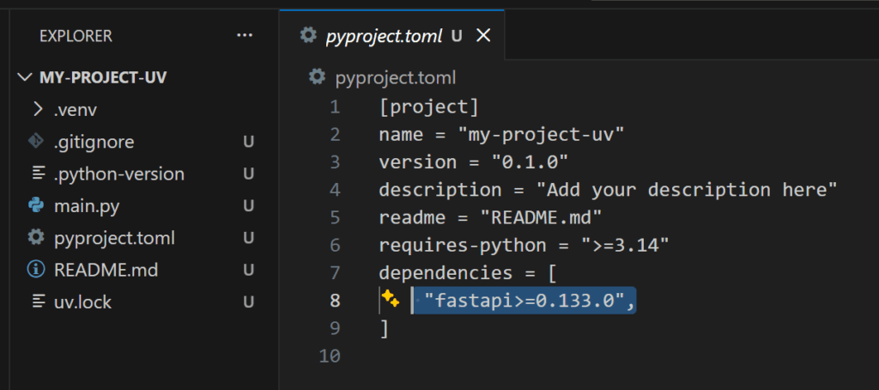This screenshot has height=390, width=879.
Task: Click the EXPLORER panel title
Action: pos(76,36)
